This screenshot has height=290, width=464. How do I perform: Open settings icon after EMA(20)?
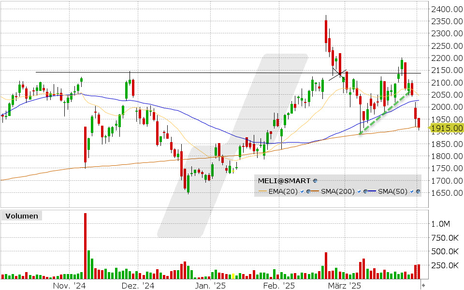click(308, 192)
